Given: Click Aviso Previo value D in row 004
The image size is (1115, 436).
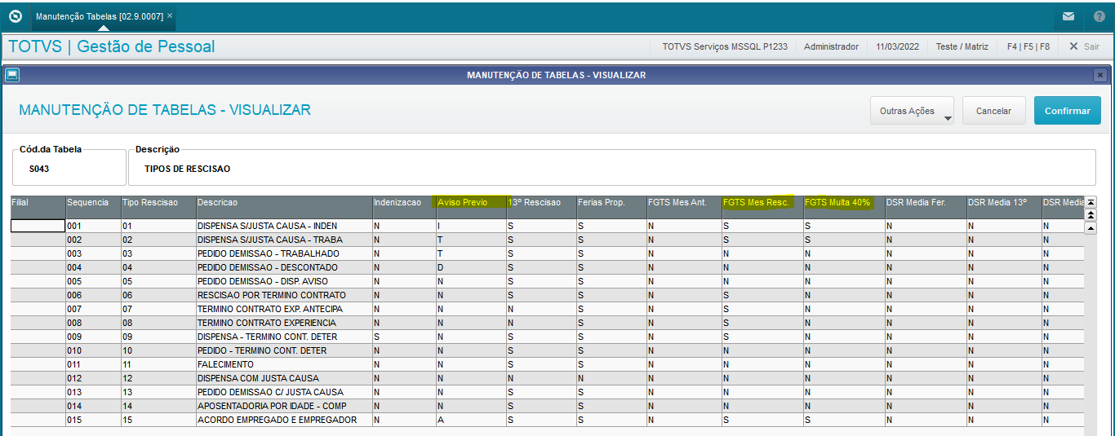Looking at the screenshot, I should pyautogui.click(x=470, y=267).
